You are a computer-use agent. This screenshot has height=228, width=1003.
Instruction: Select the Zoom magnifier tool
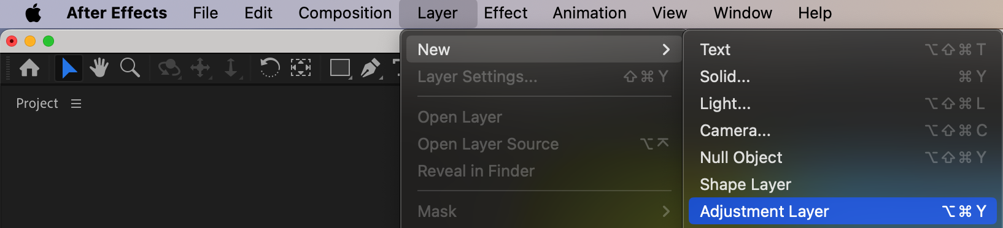pyautogui.click(x=130, y=67)
